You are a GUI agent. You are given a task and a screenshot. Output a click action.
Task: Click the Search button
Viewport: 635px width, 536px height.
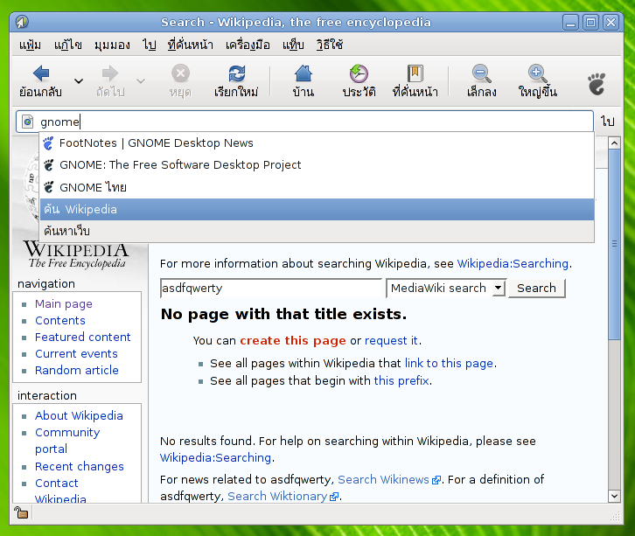pos(536,289)
